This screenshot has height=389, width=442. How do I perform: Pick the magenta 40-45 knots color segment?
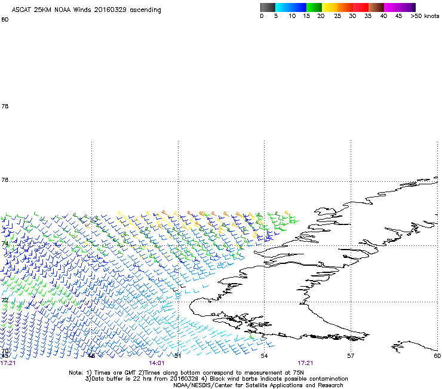[392, 7]
